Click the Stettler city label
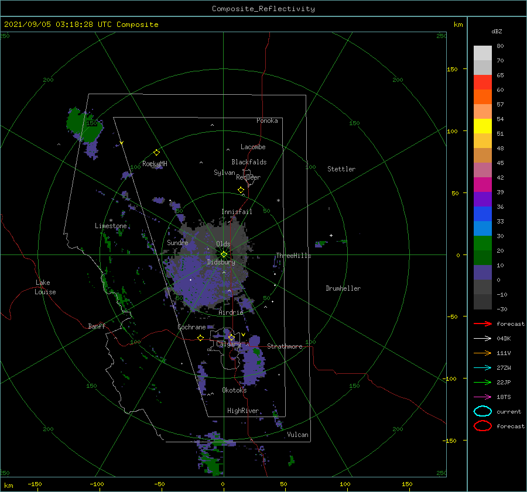527x492 pixels. pos(341,169)
